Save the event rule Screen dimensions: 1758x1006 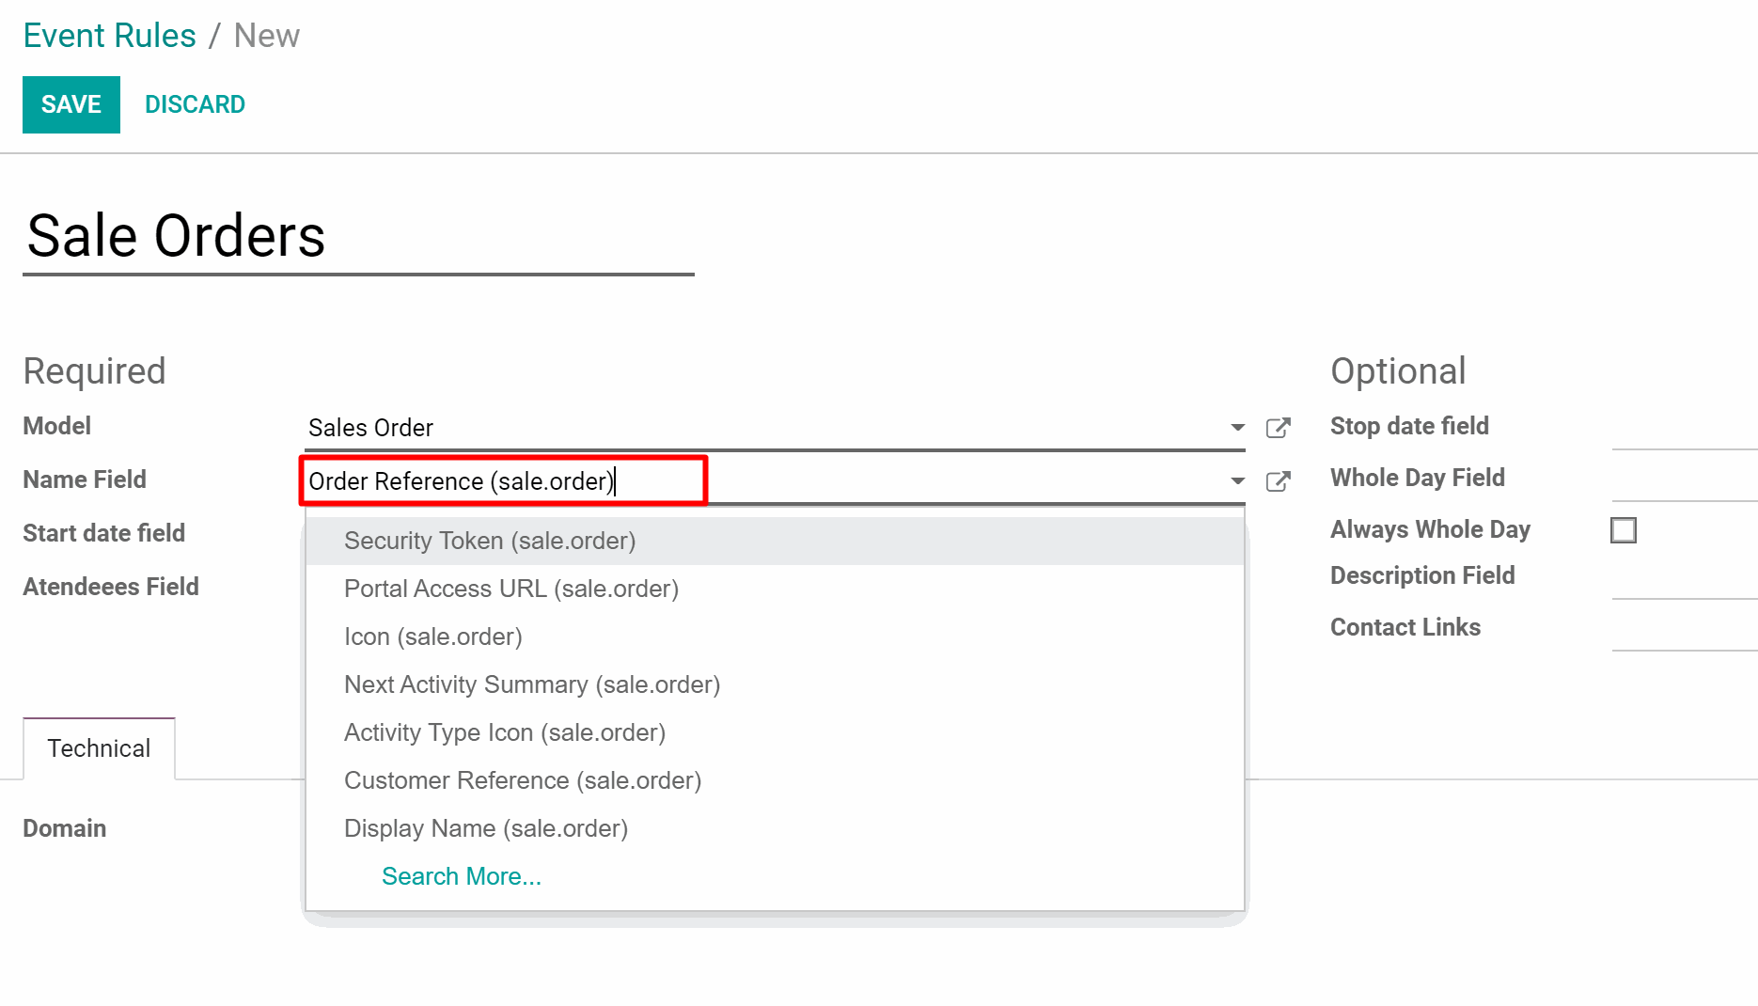[x=71, y=104]
